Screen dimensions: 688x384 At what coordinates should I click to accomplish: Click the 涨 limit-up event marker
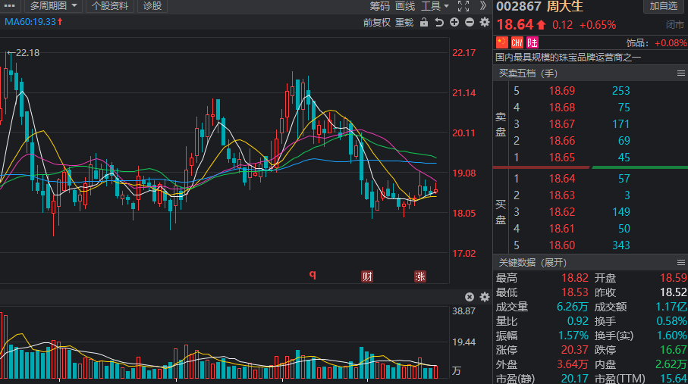(419, 276)
